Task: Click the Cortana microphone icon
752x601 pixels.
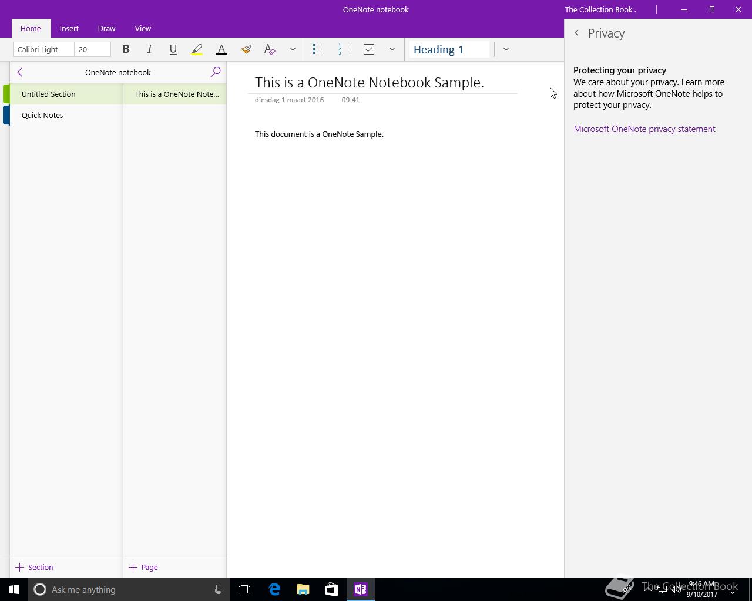Action: click(x=218, y=589)
